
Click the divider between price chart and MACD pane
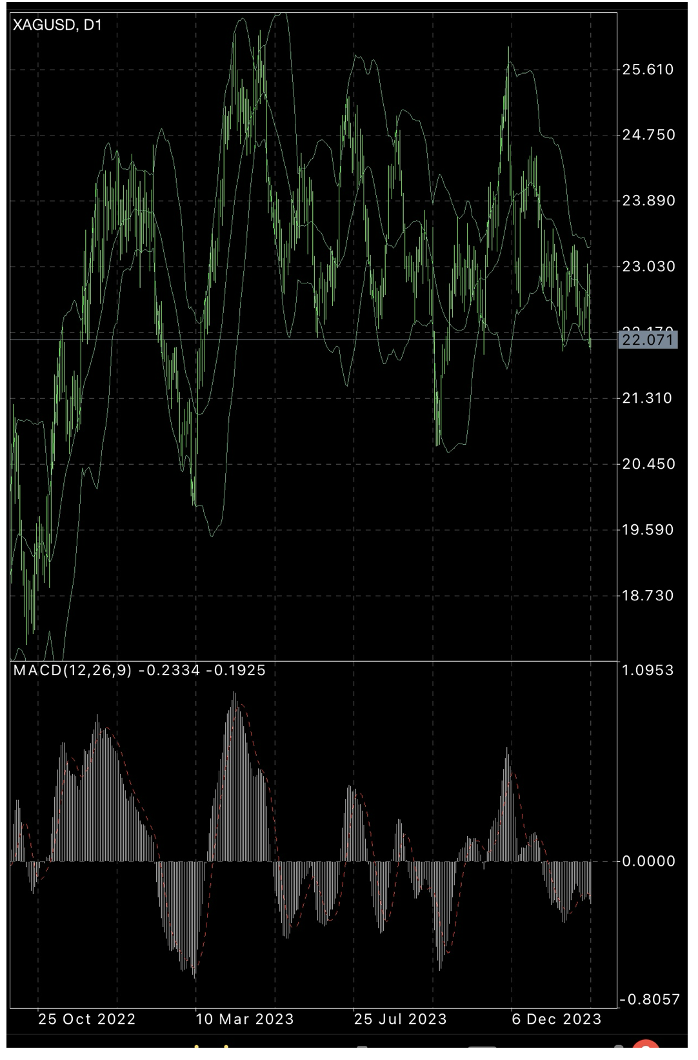pyautogui.click(x=314, y=661)
